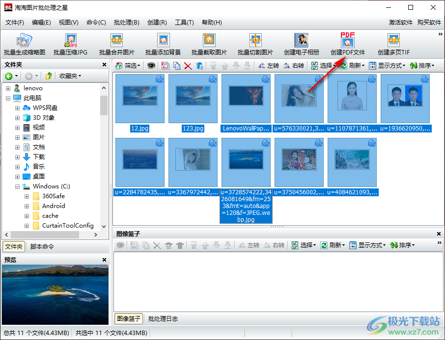Viewport: 445px width, 340px height.
Task: Click the 激活软件 link
Action: coord(400,23)
